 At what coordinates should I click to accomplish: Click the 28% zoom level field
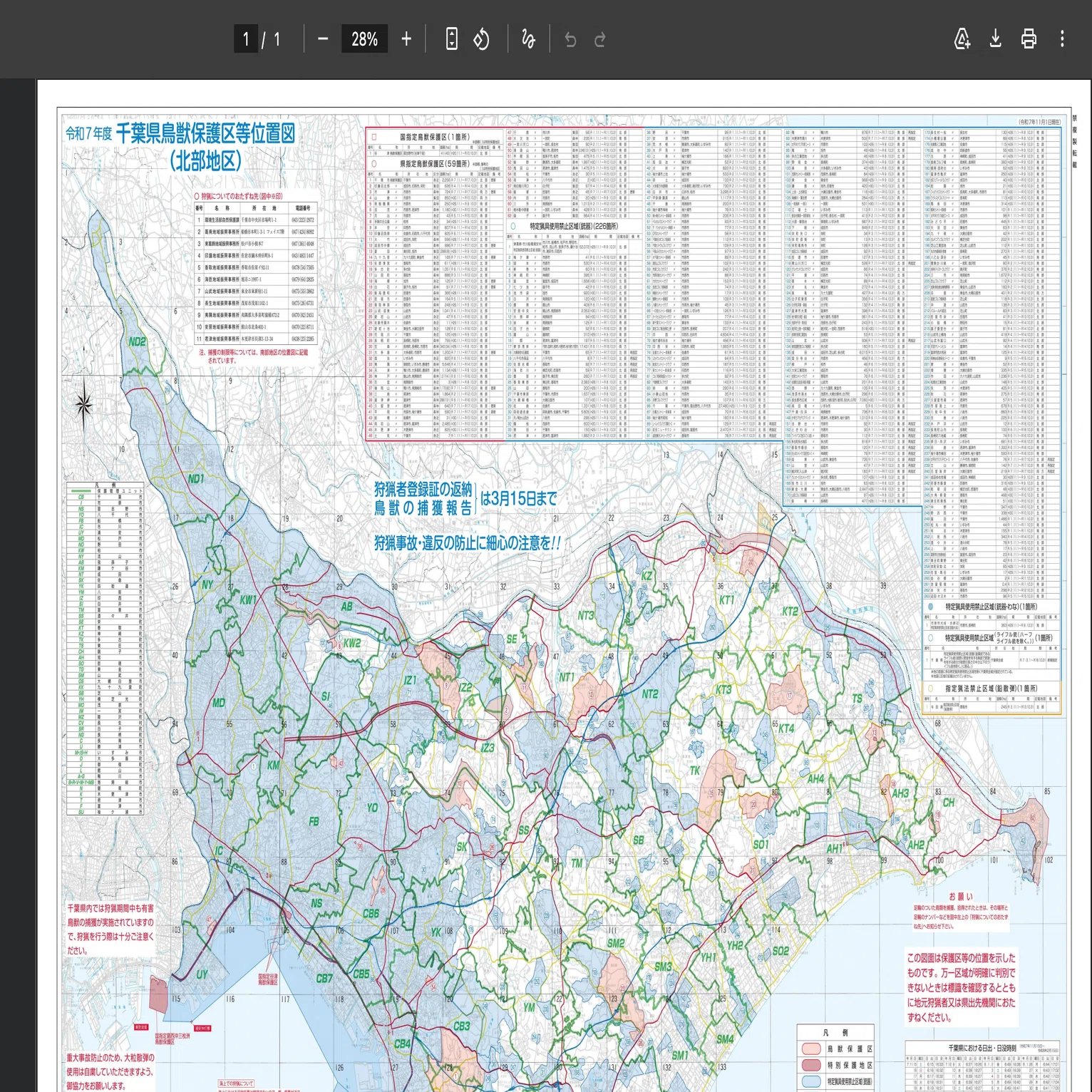(x=364, y=39)
